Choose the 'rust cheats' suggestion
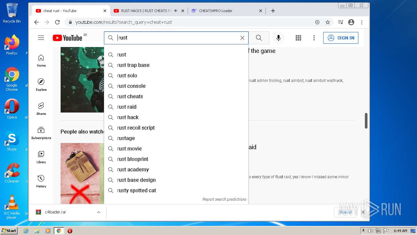 176,96
